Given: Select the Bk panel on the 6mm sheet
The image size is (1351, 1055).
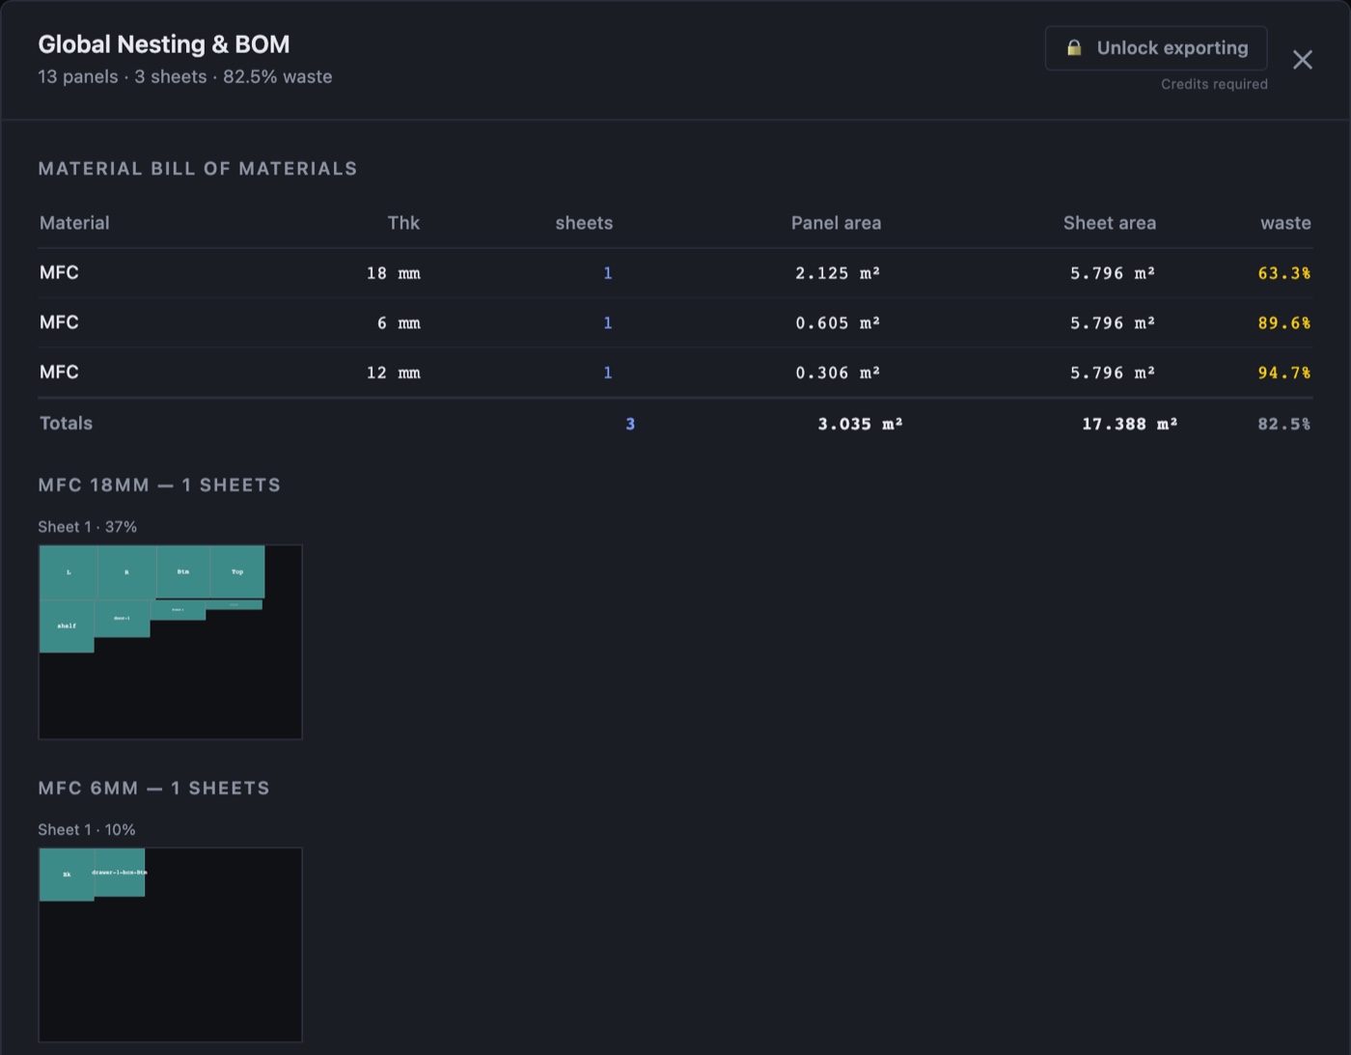Looking at the screenshot, I should point(67,875).
